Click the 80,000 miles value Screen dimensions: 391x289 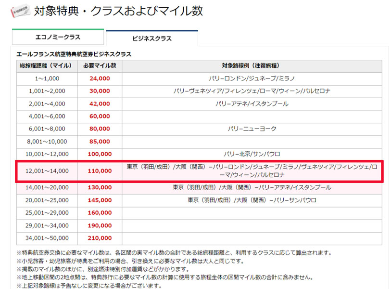(100, 129)
